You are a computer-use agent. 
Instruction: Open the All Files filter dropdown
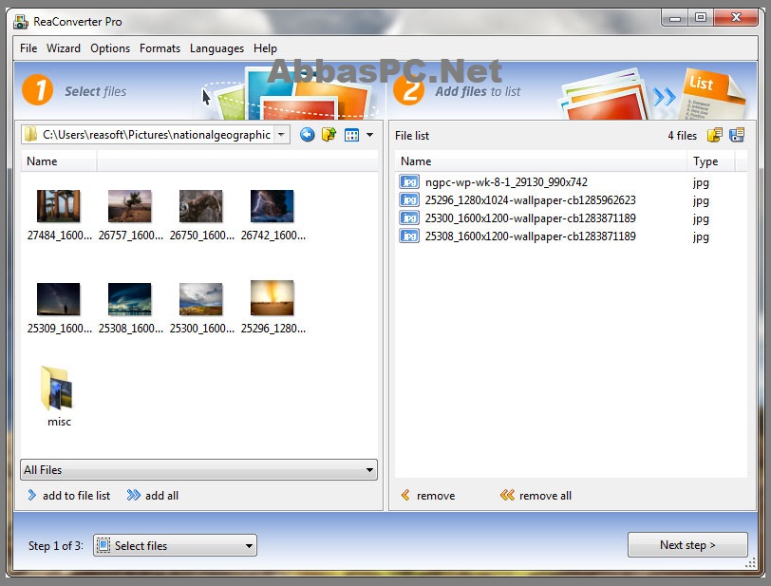198,470
